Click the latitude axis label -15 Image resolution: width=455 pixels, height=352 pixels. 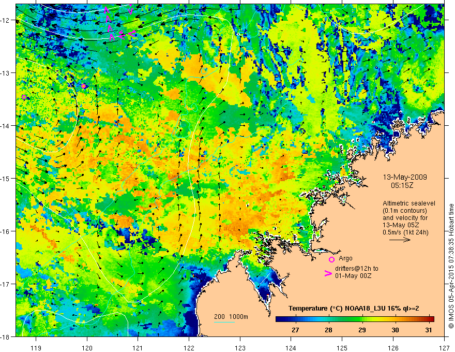6,178
